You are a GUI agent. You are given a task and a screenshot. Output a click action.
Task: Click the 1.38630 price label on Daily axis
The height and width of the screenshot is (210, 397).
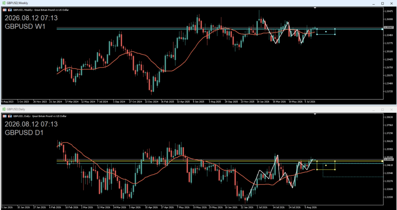point(389,117)
